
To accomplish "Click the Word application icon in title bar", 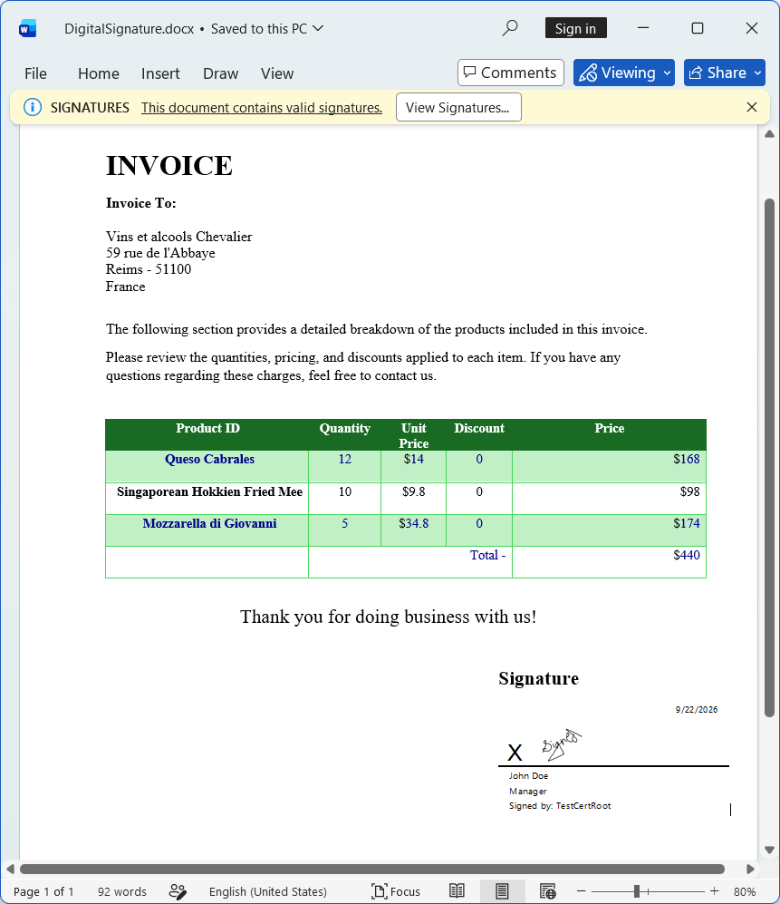I will point(27,28).
